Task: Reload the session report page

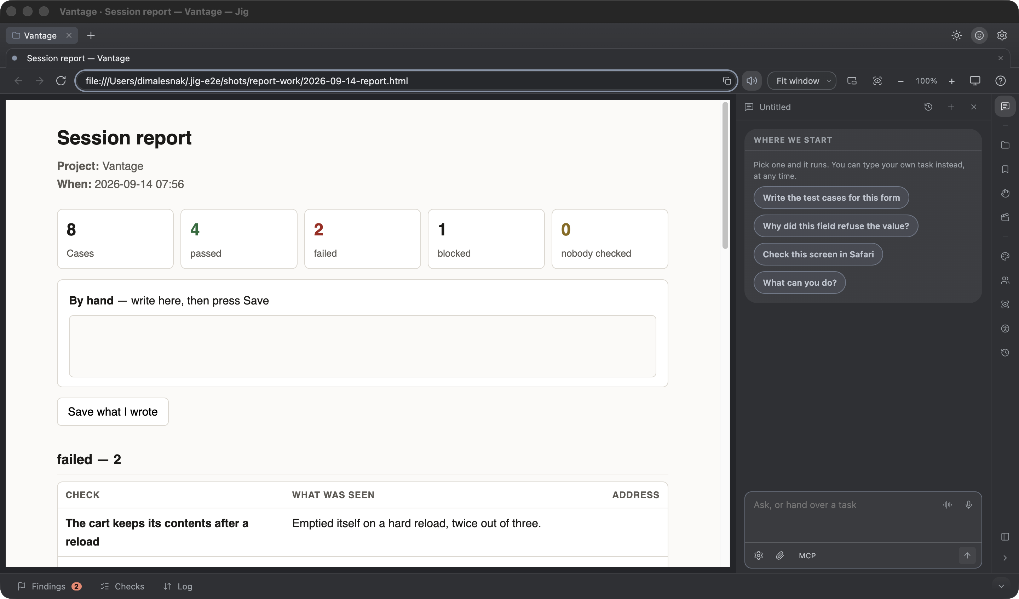Action: [61, 81]
